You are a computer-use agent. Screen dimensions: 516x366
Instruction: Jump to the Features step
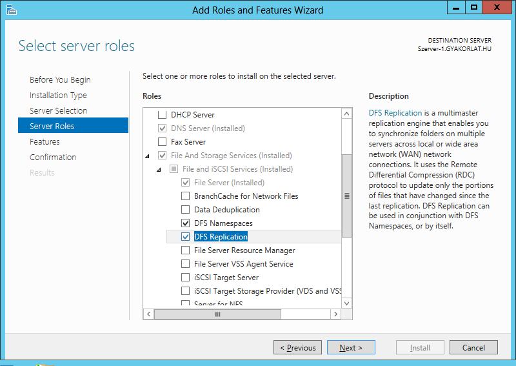(x=45, y=141)
